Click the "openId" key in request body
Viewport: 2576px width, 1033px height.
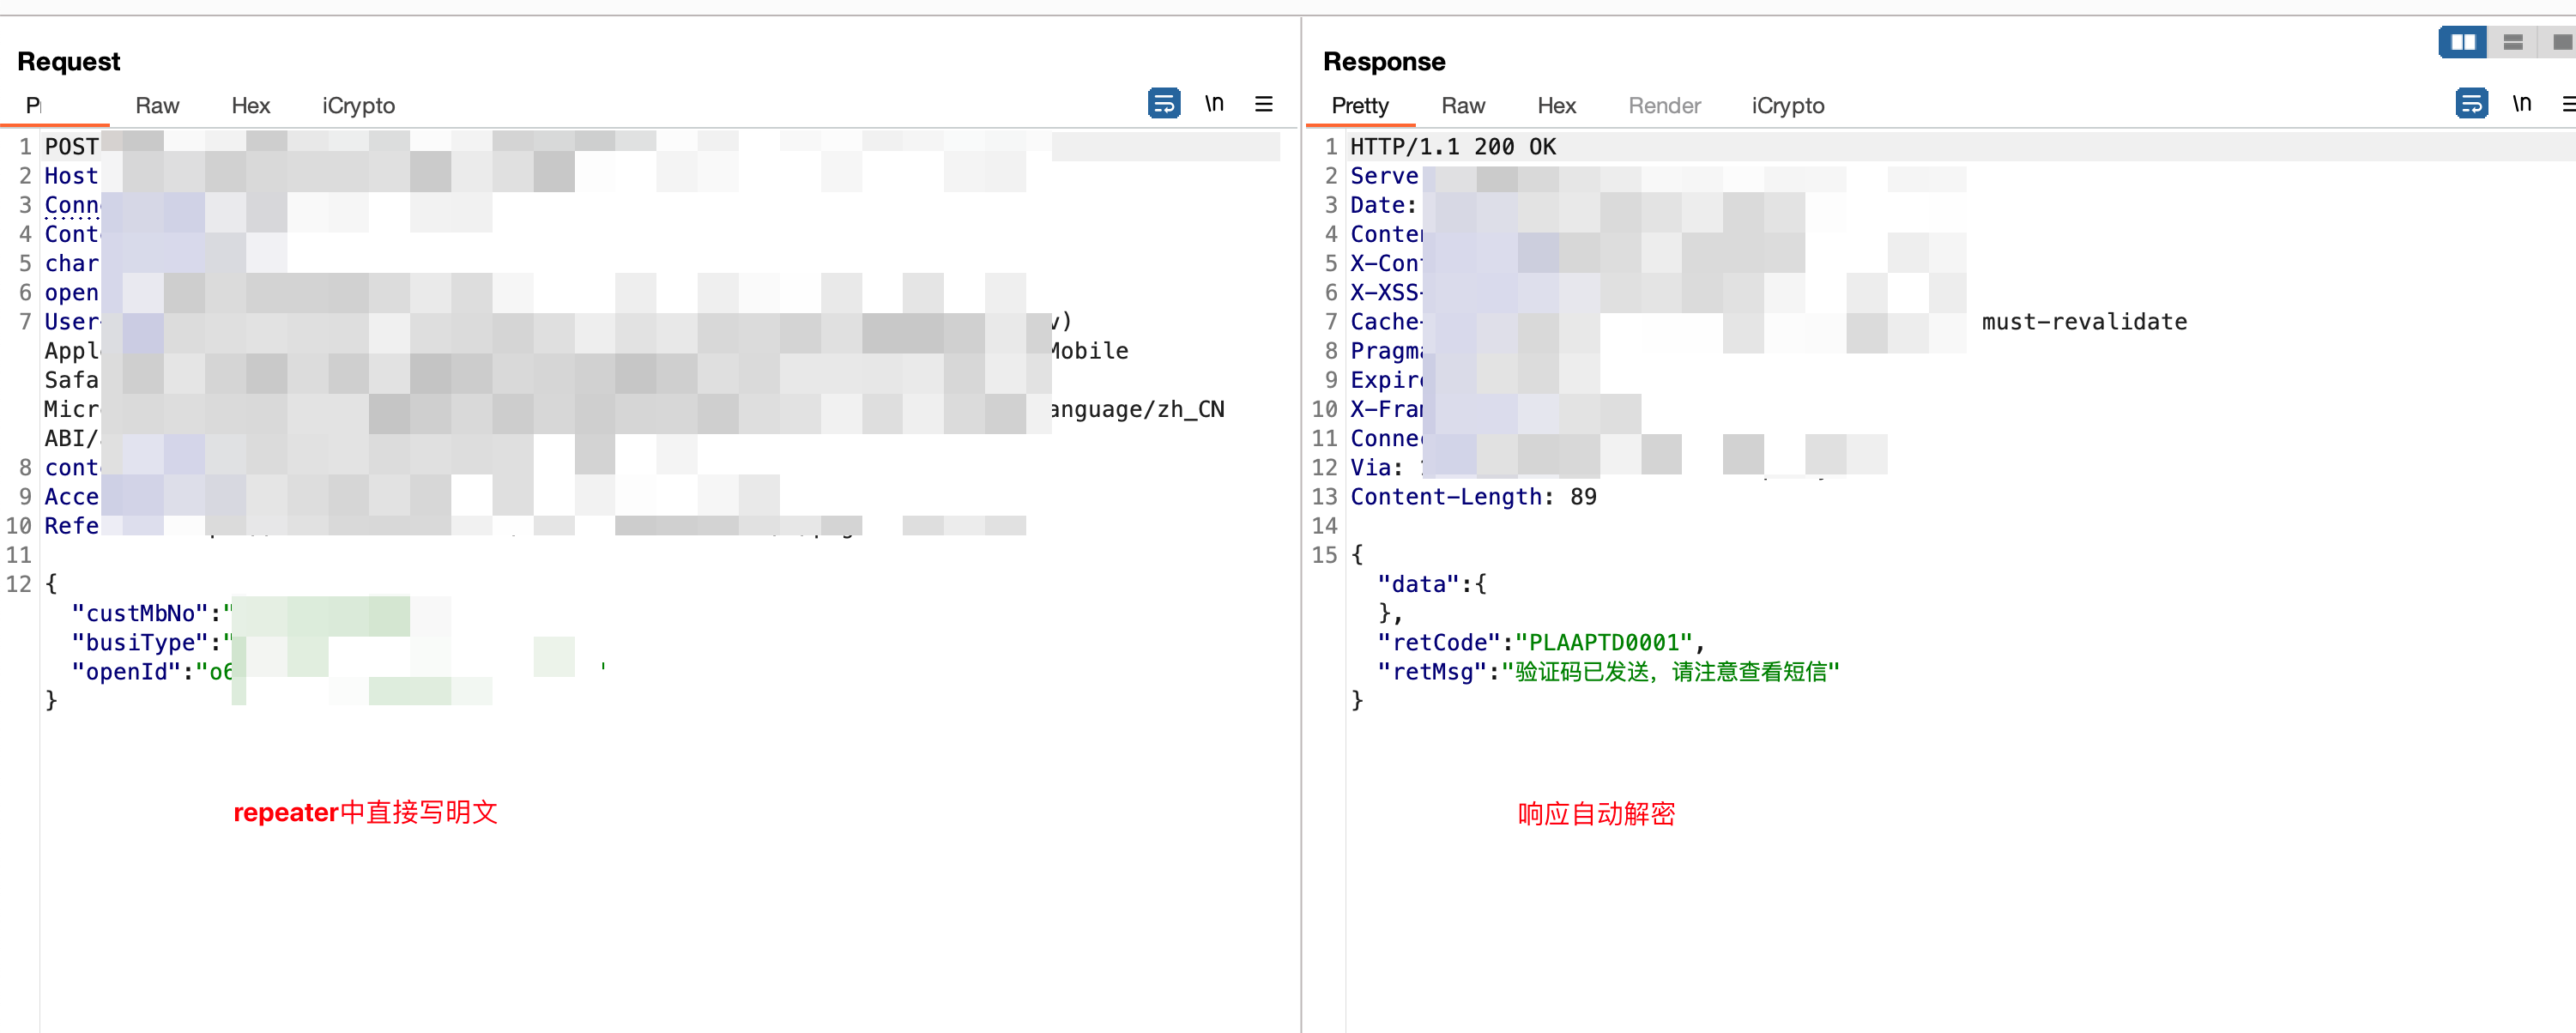point(125,671)
